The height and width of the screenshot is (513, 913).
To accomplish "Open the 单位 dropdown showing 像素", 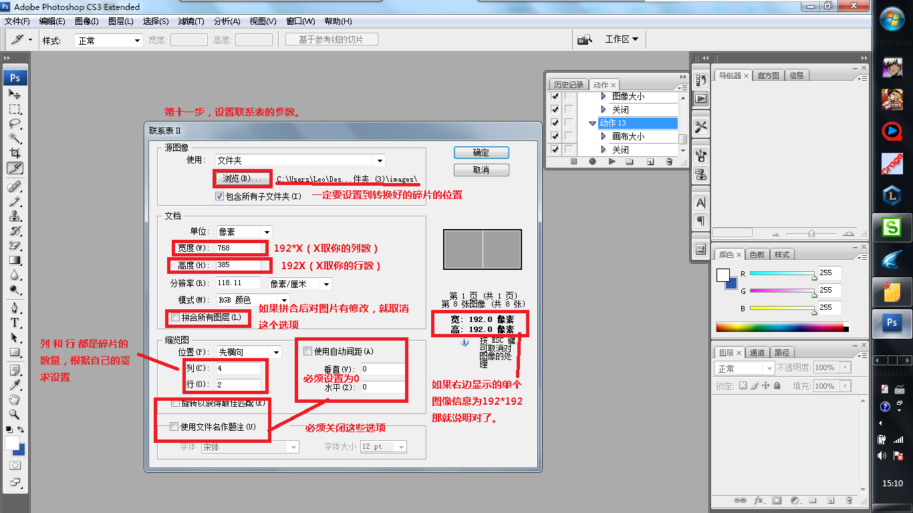I will click(244, 232).
